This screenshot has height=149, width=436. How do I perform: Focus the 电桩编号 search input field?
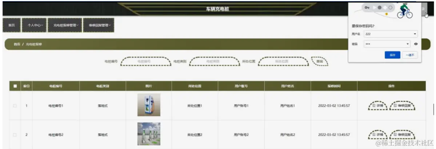tap(146, 61)
